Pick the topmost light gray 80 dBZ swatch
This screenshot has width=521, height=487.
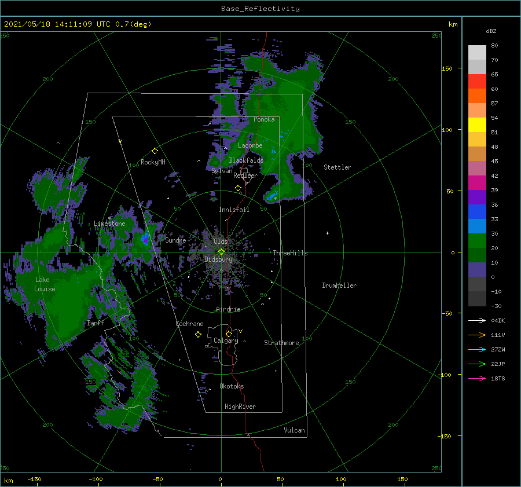477,53
